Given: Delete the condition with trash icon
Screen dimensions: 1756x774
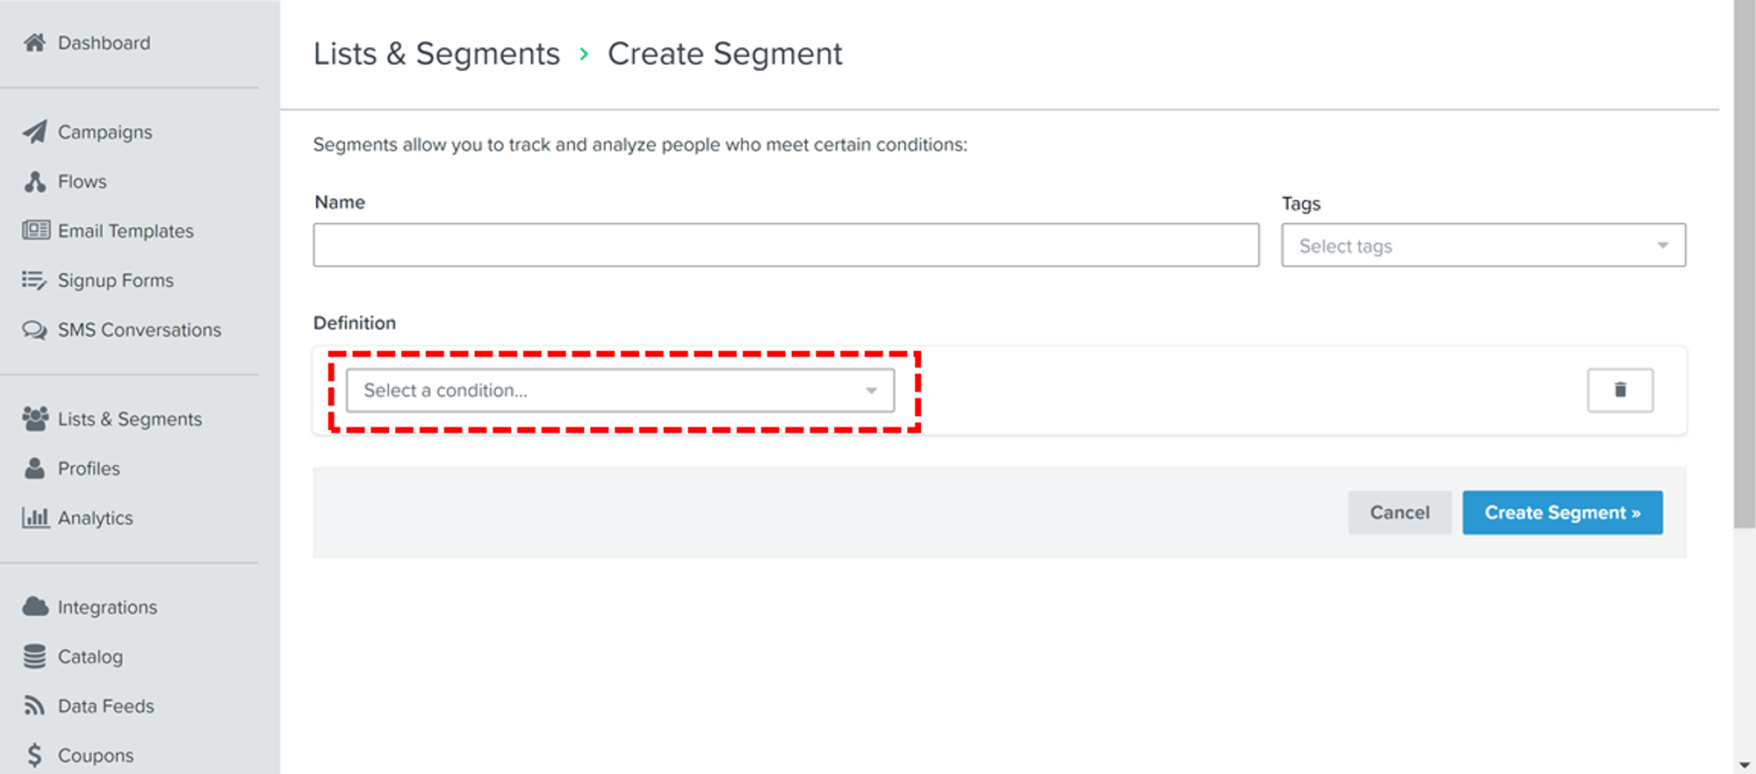Looking at the screenshot, I should (1620, 391).
